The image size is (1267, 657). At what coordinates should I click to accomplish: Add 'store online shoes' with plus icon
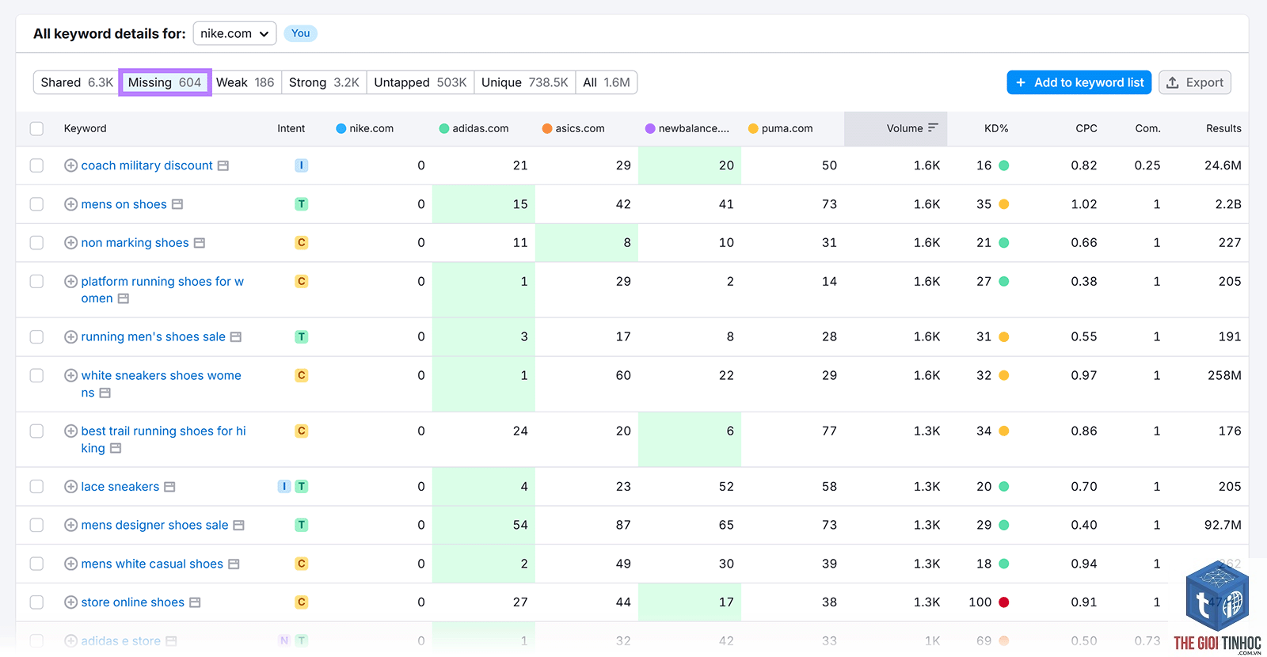pos(70,602)
